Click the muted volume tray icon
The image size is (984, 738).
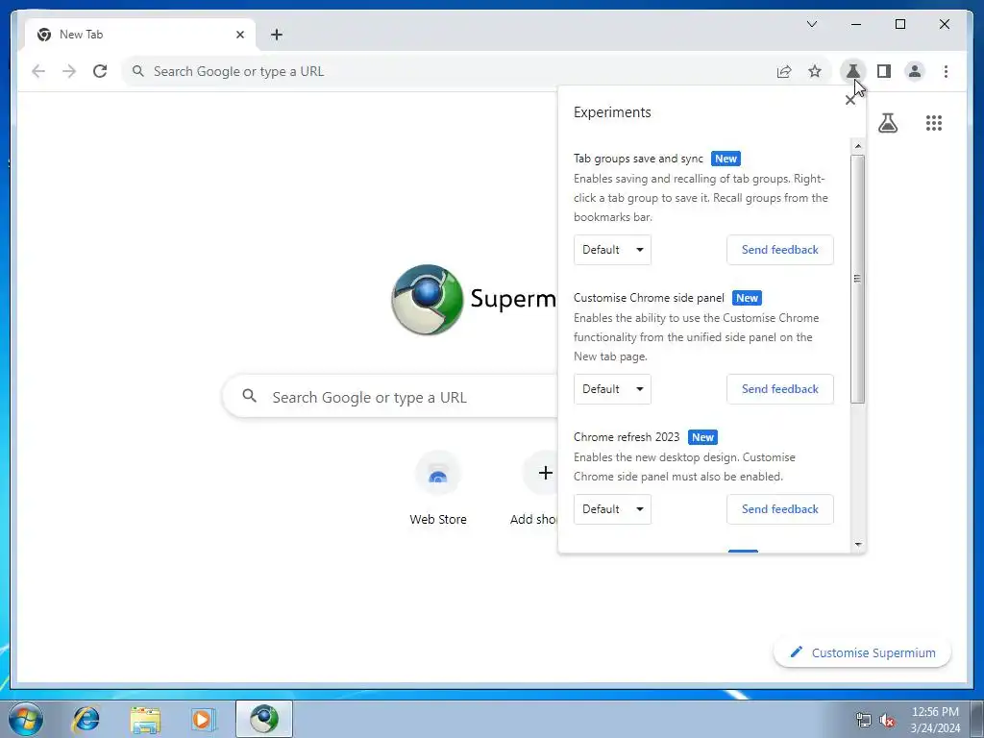[887, 720]
